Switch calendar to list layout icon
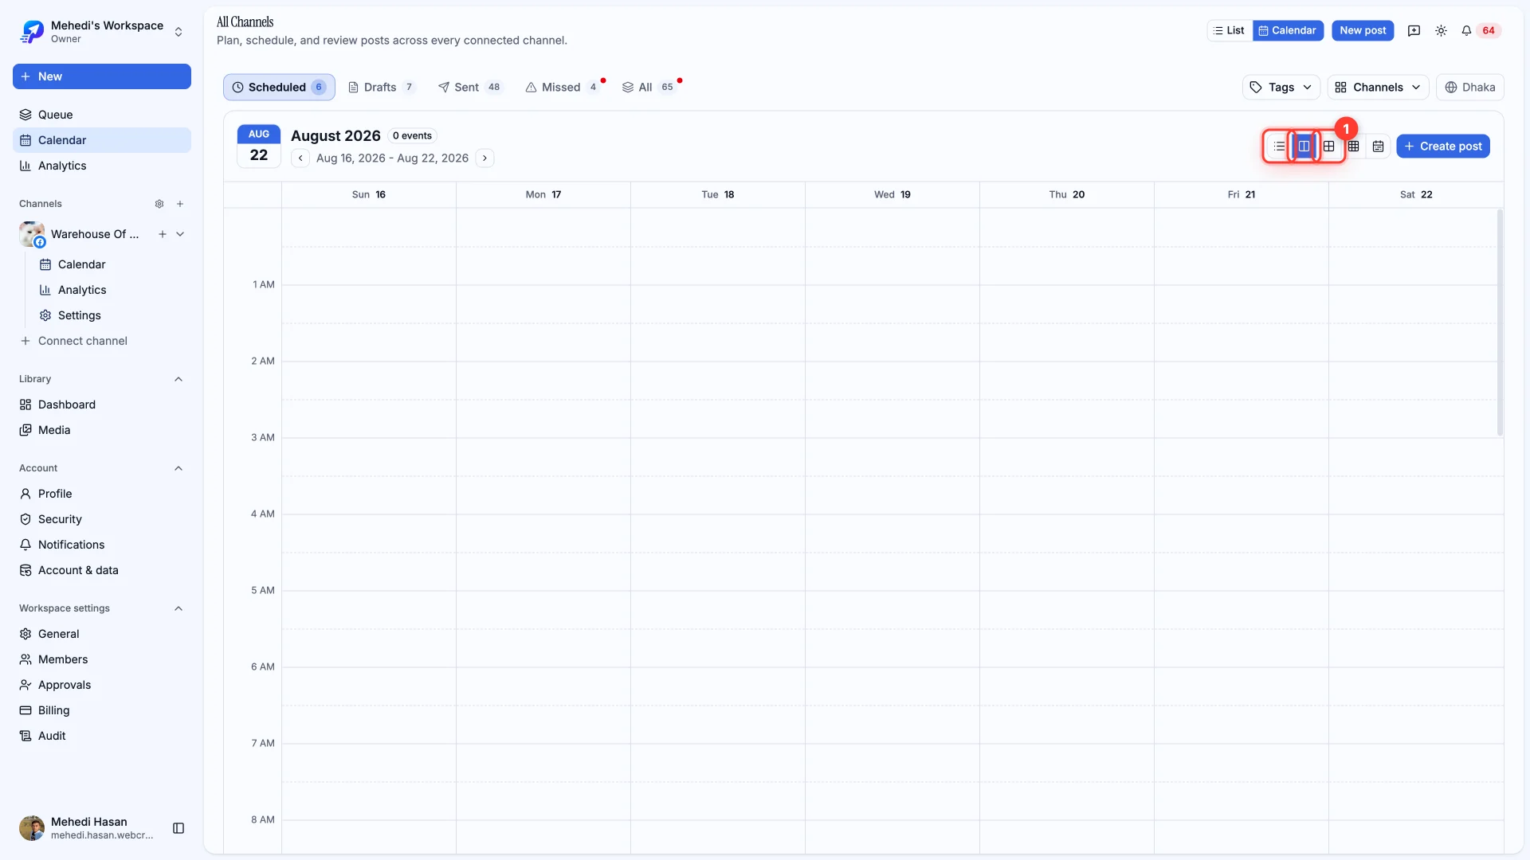The height and width of the screenshot is (860, 1530). 1279,147
